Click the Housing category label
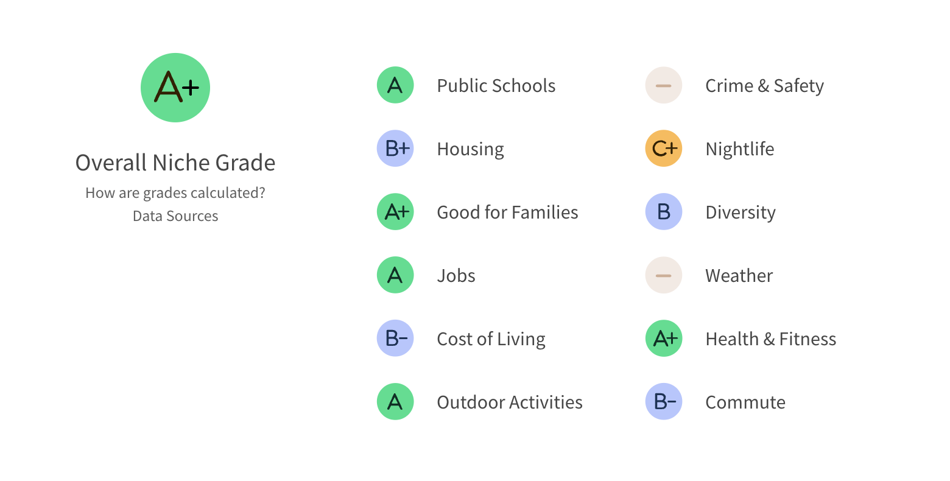Image resolution: width=950 pixels, height=481 pixels. click(x=471, y=149)
